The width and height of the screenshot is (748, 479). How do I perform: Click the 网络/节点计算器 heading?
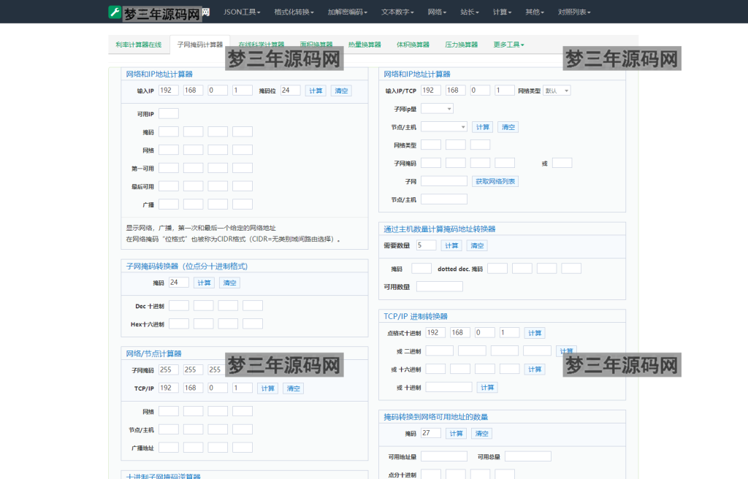[153, 353]
